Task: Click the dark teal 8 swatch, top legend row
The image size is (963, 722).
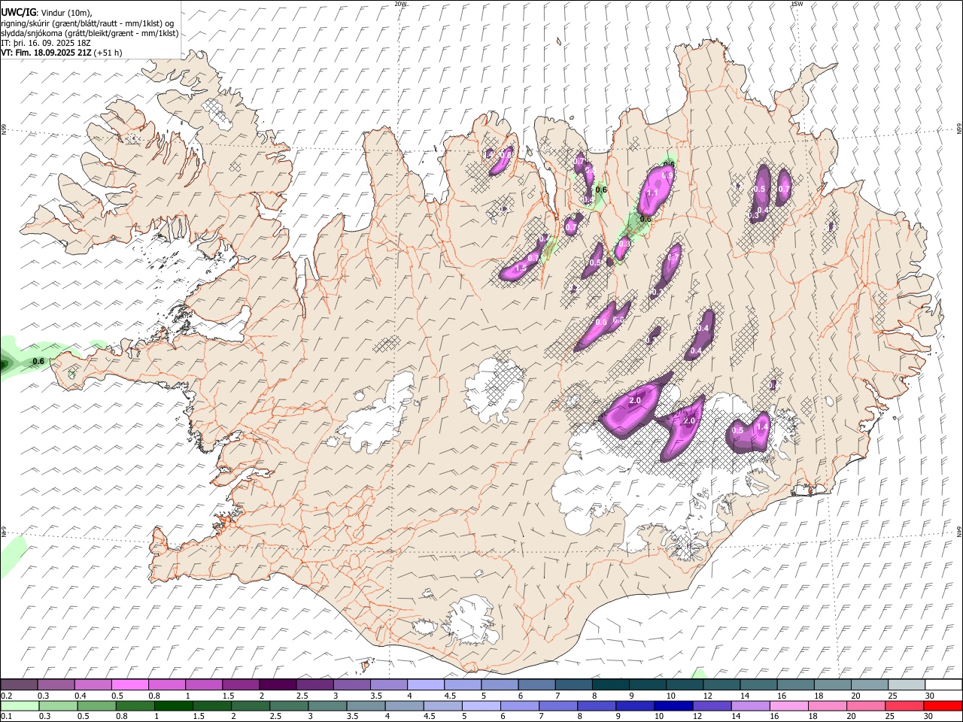Action: point(611,684)
